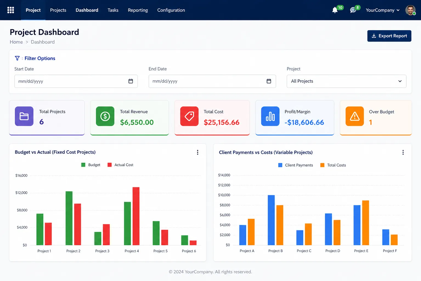Viewport: 421px width, 281px height.
Task: Click Project A axis label
Action: [x=247, y=251]
